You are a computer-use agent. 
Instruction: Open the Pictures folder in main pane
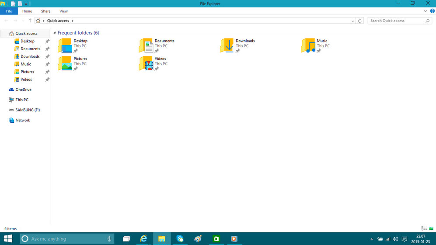point(65,63)
